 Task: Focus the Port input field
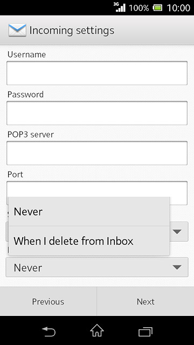tap(97, 189)
